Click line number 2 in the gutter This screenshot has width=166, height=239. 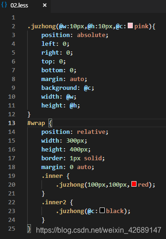13,26
